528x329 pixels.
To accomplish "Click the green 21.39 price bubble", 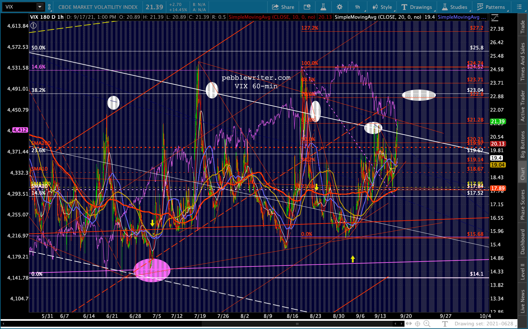I will coord(498,122).
